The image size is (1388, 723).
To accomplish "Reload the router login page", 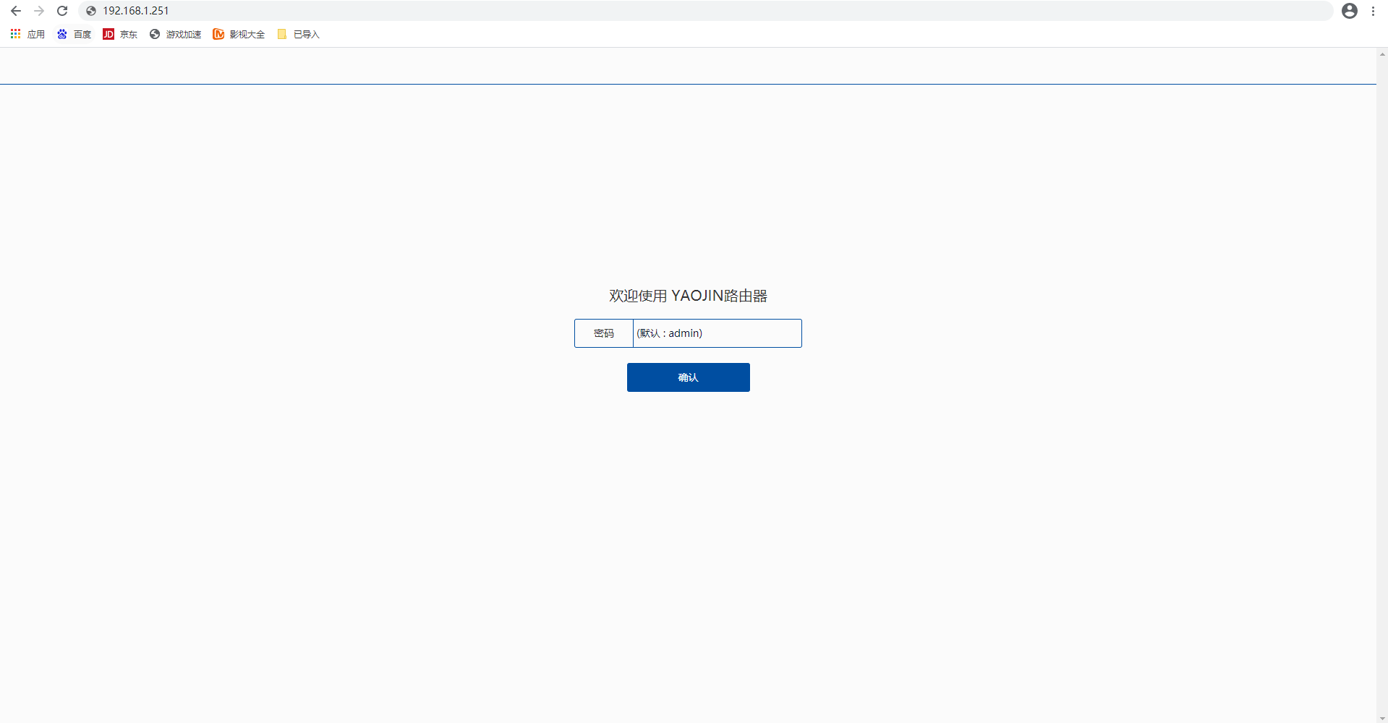I will point(62,11).
